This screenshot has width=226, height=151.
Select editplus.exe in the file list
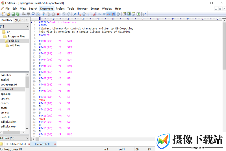(x=8, y=127)
